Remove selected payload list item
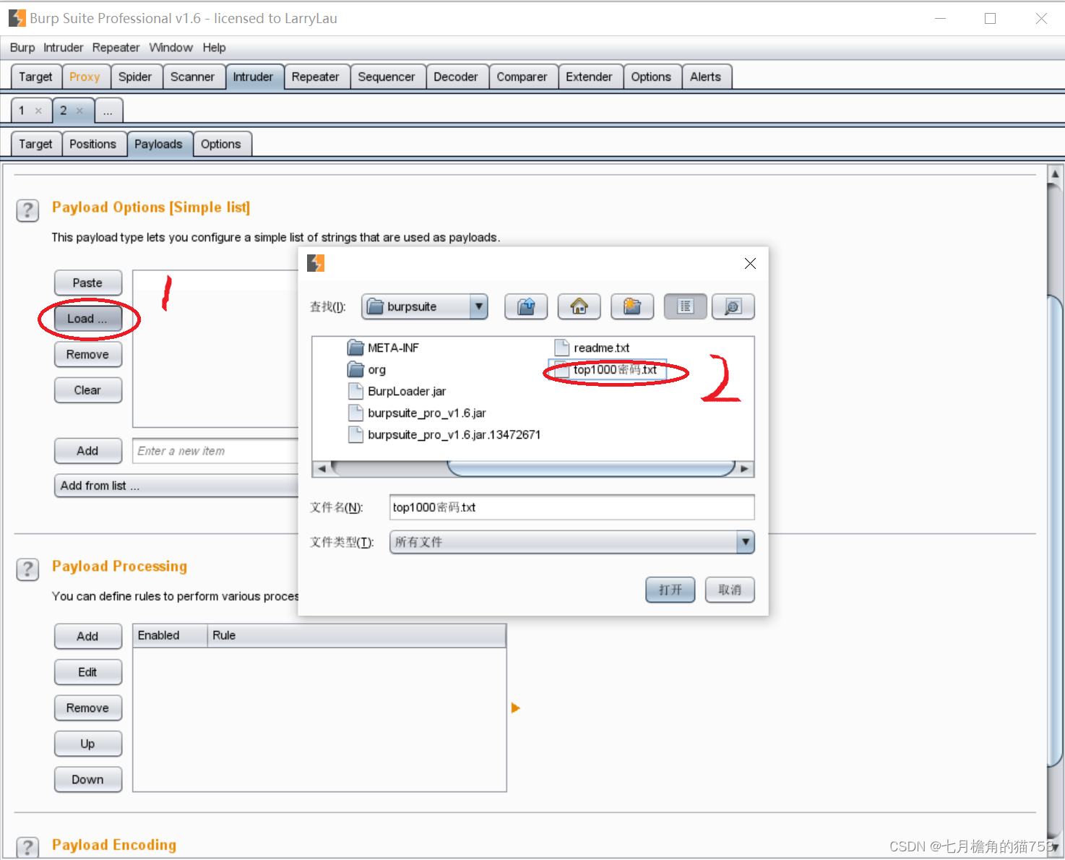 click(88, 354)
